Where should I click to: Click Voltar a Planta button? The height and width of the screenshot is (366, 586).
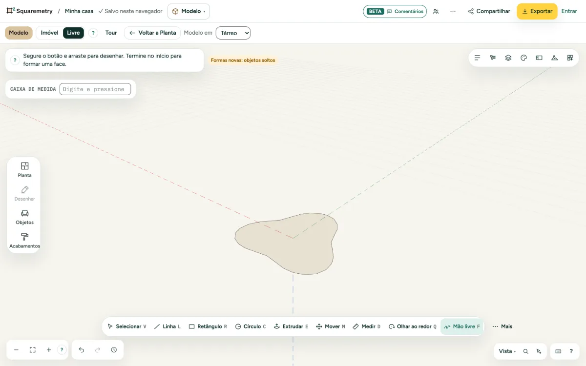152,33
